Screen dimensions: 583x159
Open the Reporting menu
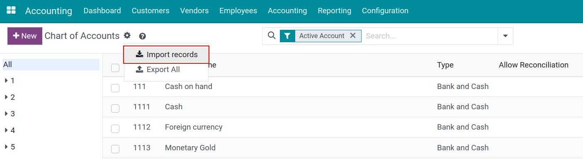pyautogui.click(x=335, y=11)
